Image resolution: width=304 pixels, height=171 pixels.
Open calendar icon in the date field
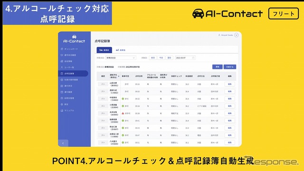click(193, 58)
